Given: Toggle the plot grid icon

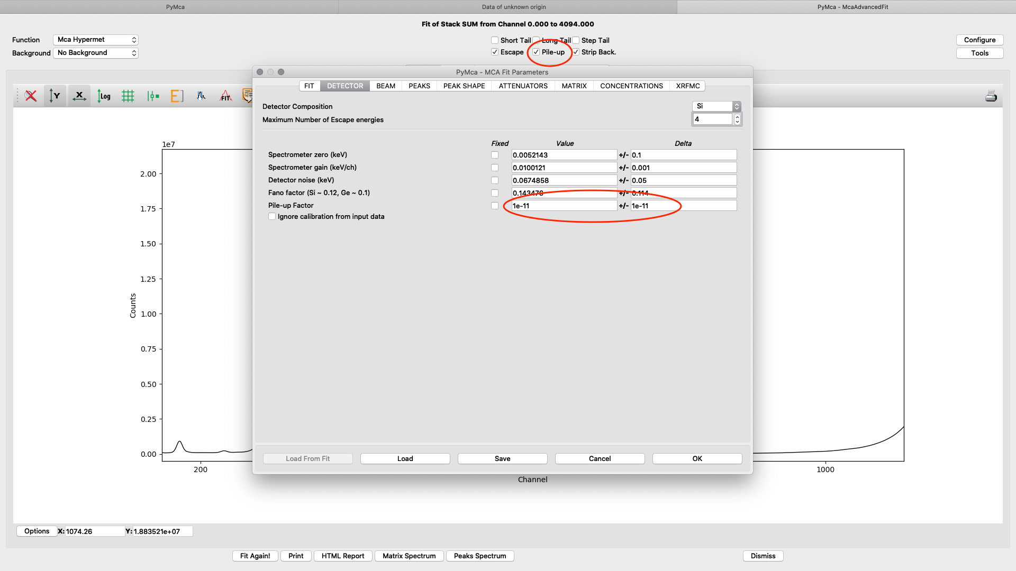Looking at the screenshot, I should tap(128, 96).
